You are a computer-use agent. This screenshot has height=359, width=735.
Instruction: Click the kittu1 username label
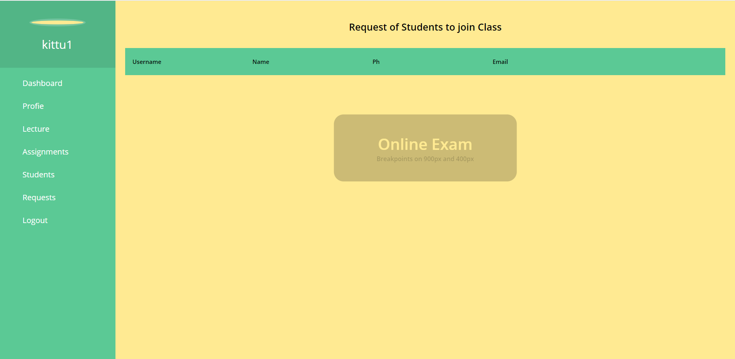point(57,45)
